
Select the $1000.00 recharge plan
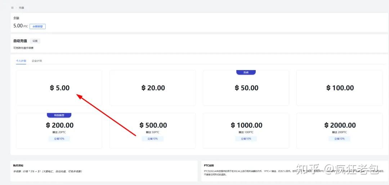pyautogui.click(x=246, y=126)
